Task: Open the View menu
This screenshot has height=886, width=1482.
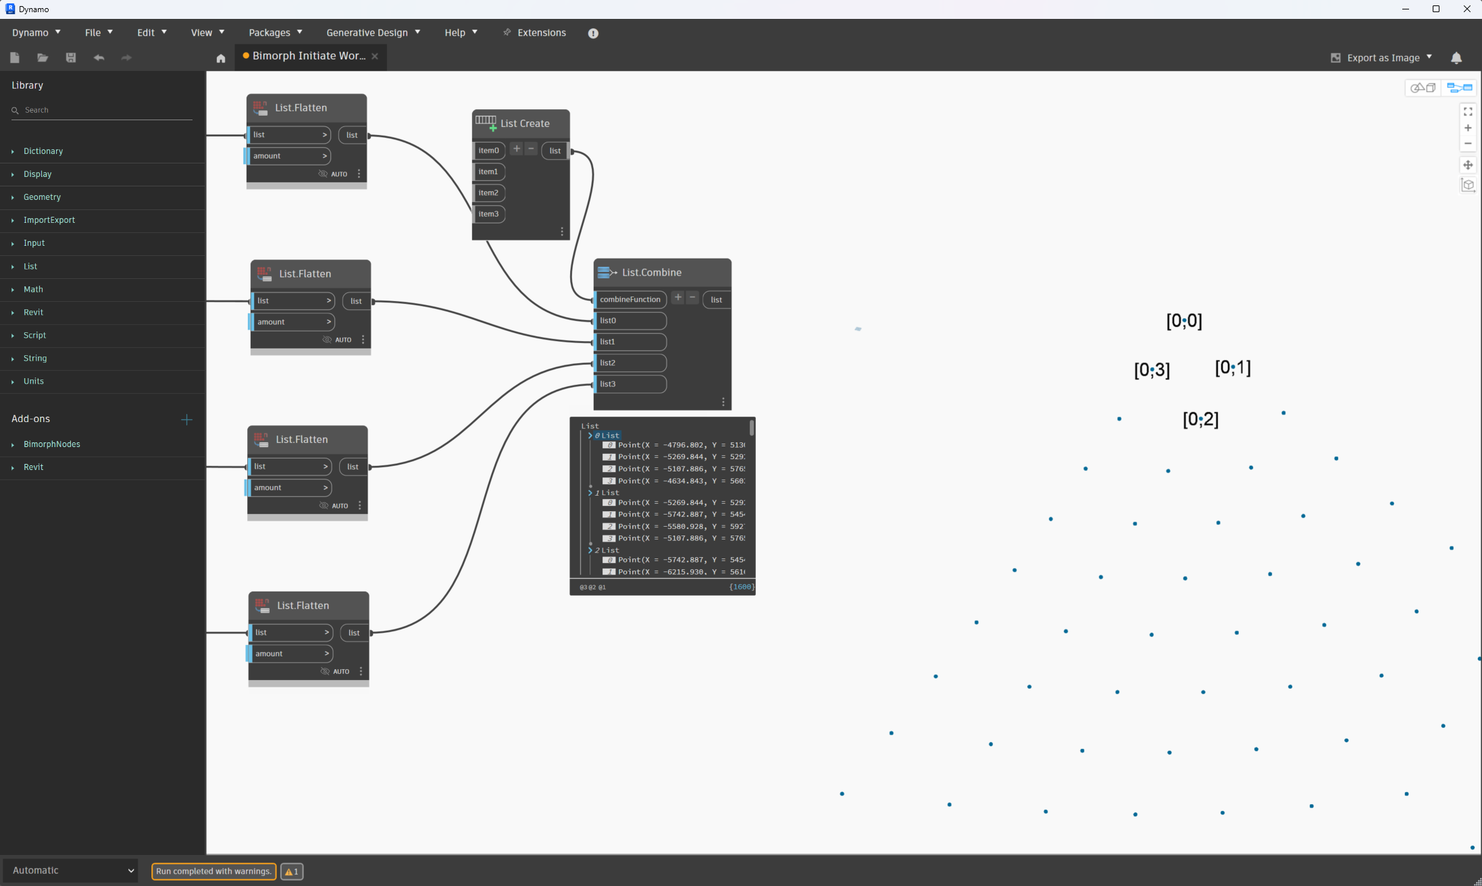Action: [207, 32]
